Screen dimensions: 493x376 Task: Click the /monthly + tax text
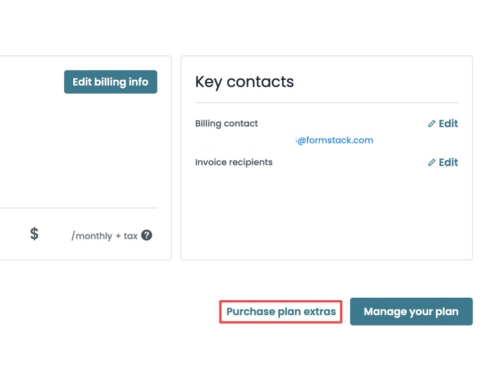pos(104,236)
